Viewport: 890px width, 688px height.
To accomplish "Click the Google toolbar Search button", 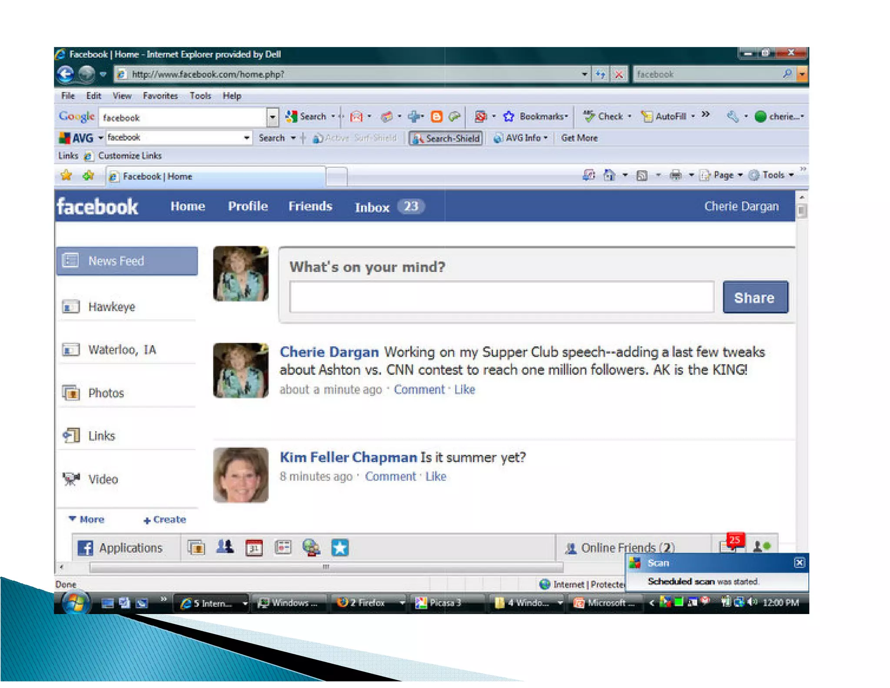I will (x=306, y=117).
